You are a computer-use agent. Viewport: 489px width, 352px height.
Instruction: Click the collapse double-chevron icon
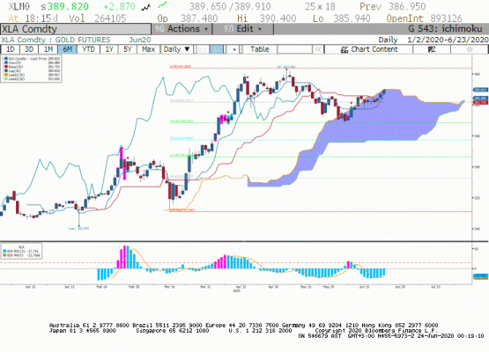[x=318, y=49]
